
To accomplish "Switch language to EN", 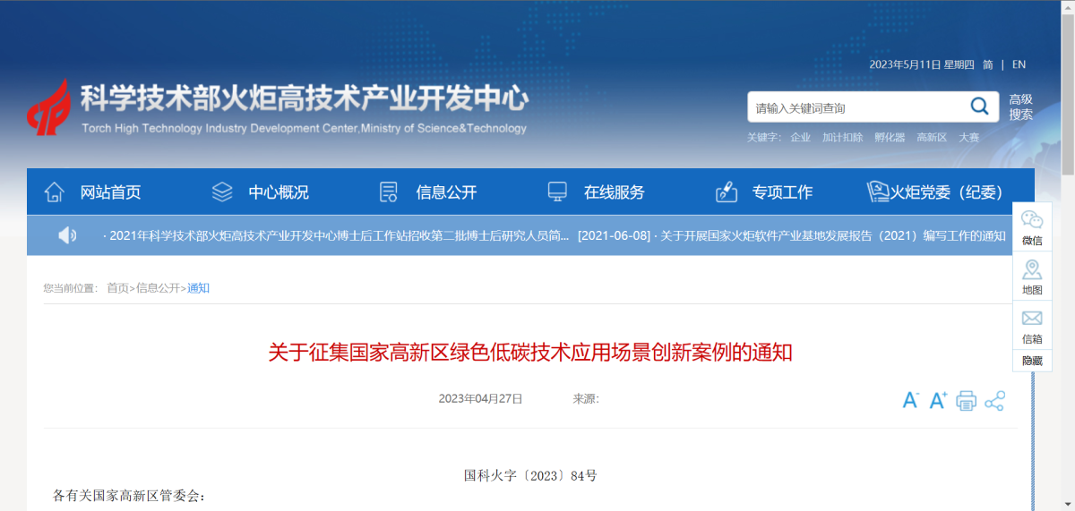I will [1019, 64].
